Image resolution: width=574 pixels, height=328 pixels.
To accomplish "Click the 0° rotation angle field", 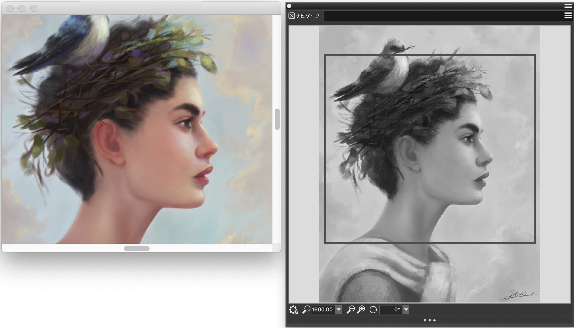I will click(x=391, y=309).
